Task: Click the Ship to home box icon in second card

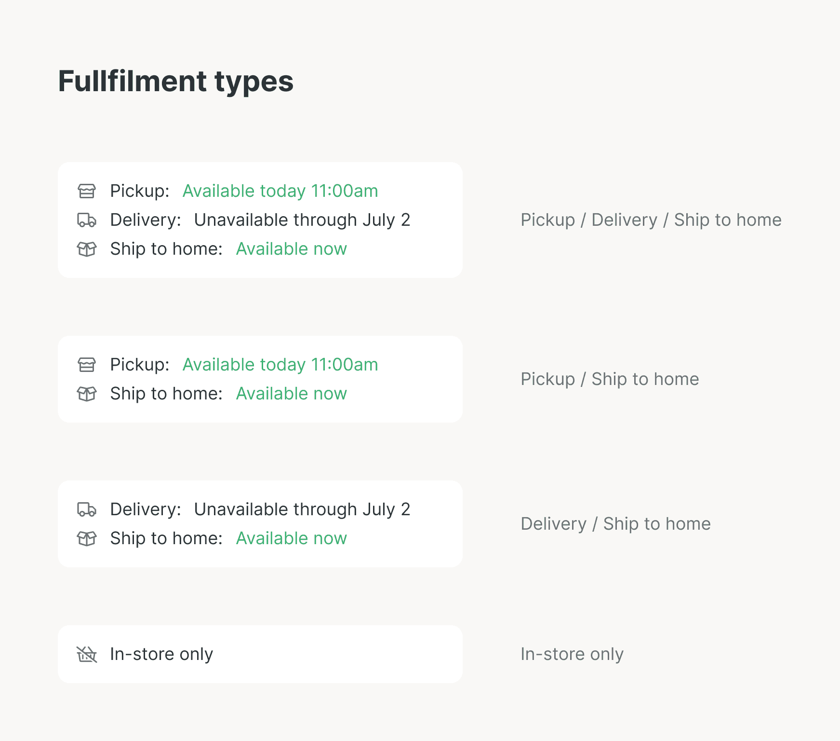Action: tap(87, 394)
